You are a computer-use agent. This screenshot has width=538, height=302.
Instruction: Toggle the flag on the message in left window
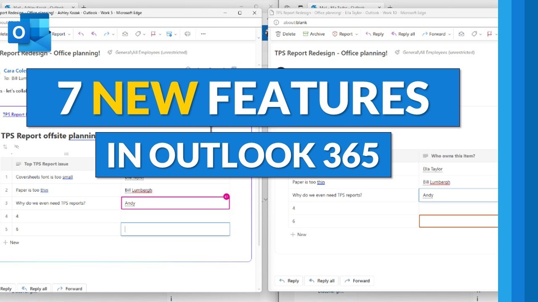tap(153, 34)
